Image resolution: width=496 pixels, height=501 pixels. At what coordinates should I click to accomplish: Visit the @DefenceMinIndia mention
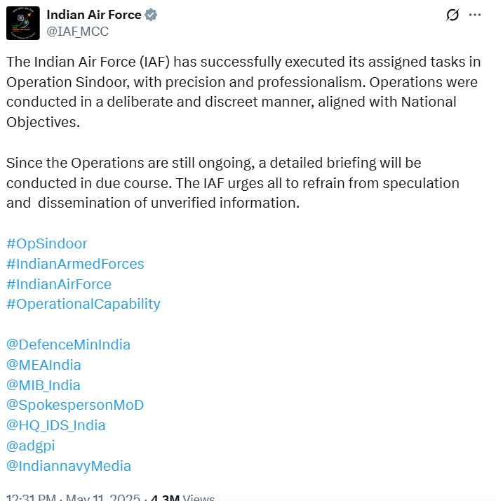pyautogui.click(x=68, y=345)
